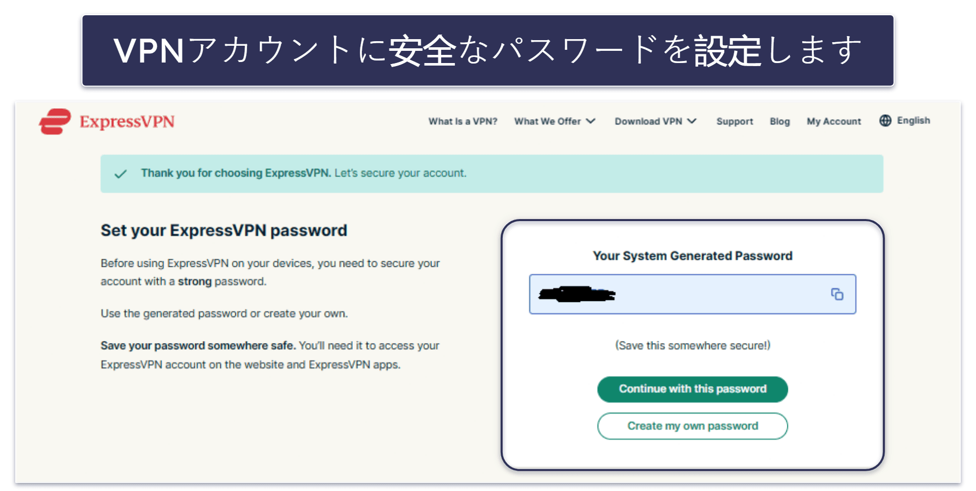
Task: Click the Thank you for choosing ExpressVPN message
Action: click(303, 173)
